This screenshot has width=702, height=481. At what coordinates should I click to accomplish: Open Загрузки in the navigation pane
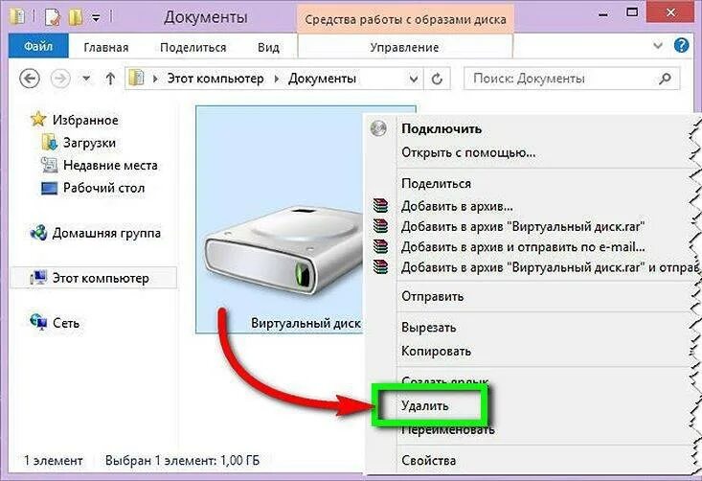point(89,143)
